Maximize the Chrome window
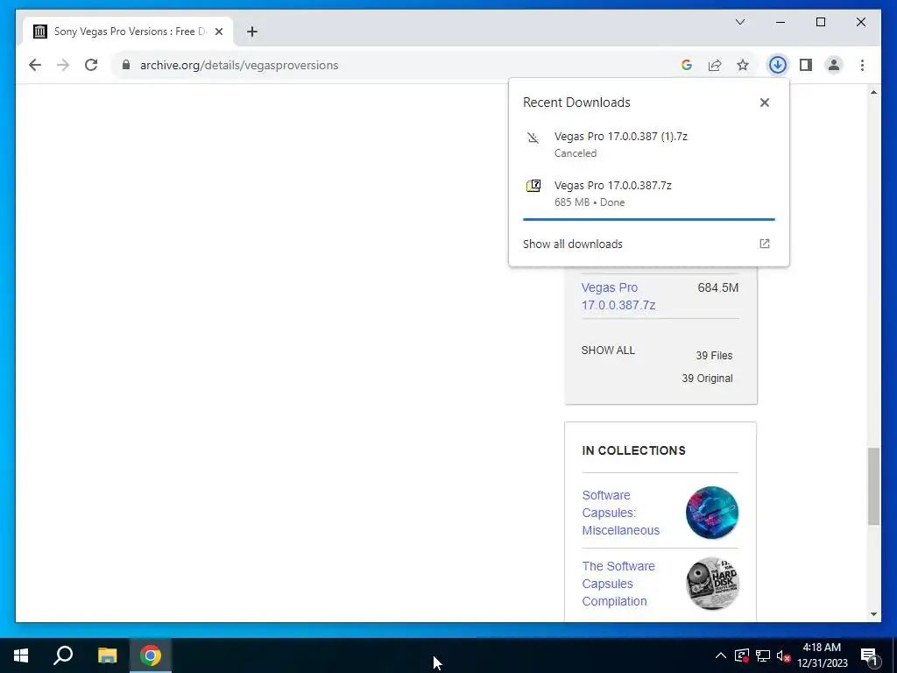The width and height of the screenshot is (897, 673). [x=821, y=22]
